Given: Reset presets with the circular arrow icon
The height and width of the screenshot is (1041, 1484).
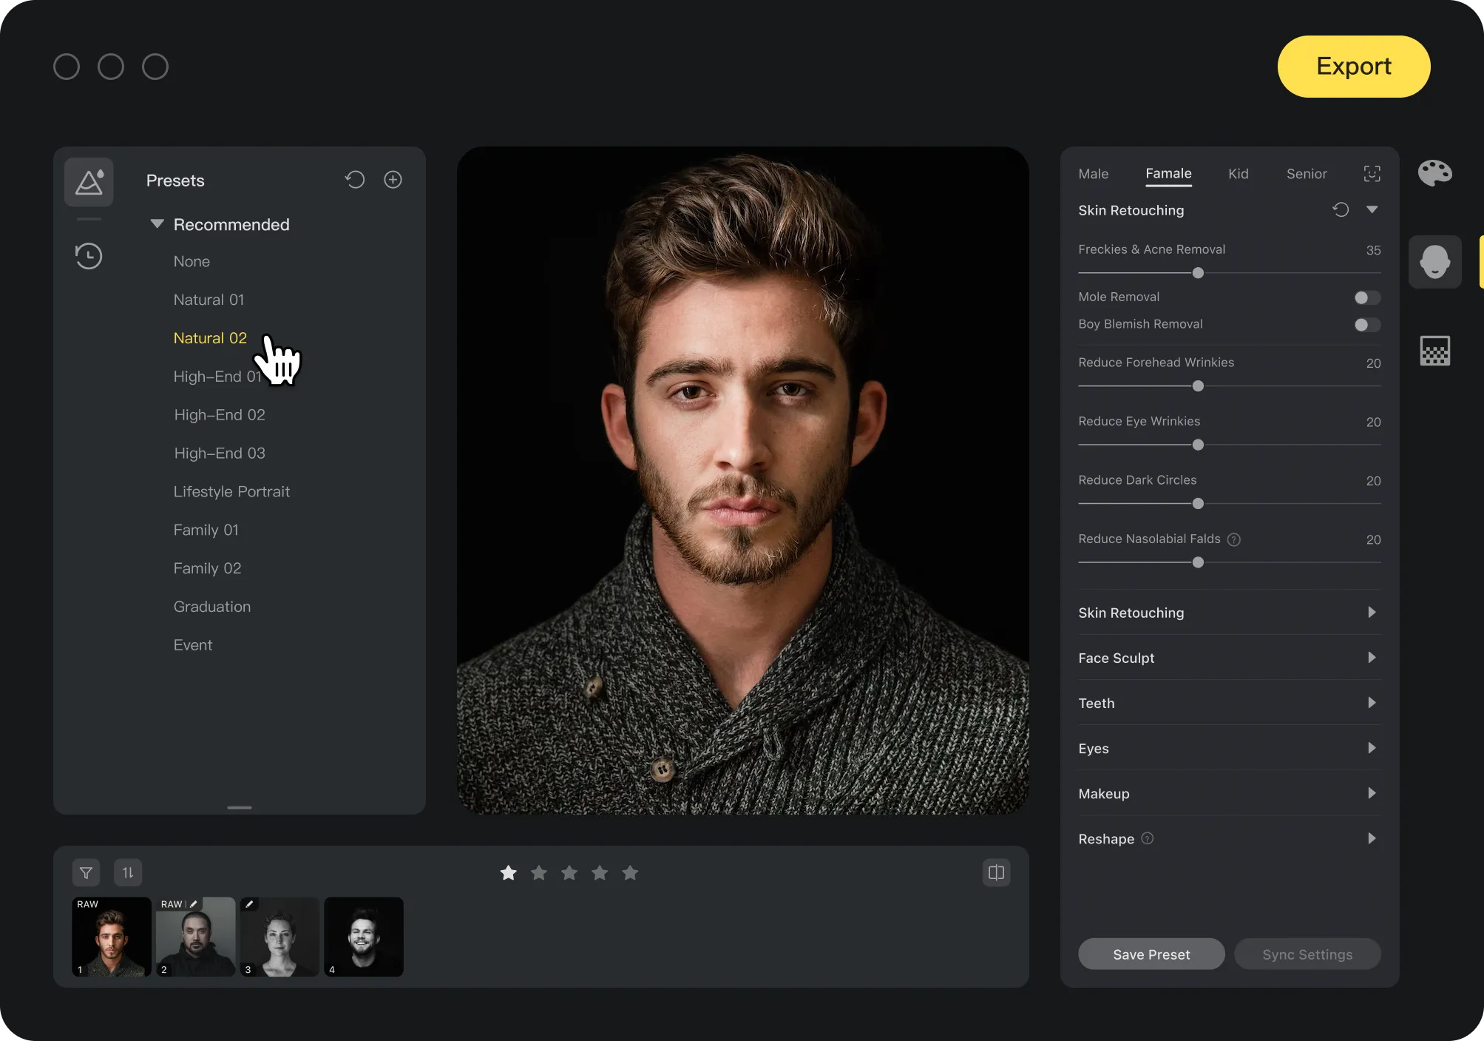Looking at the screenshot, I should [x=355, y=180].
